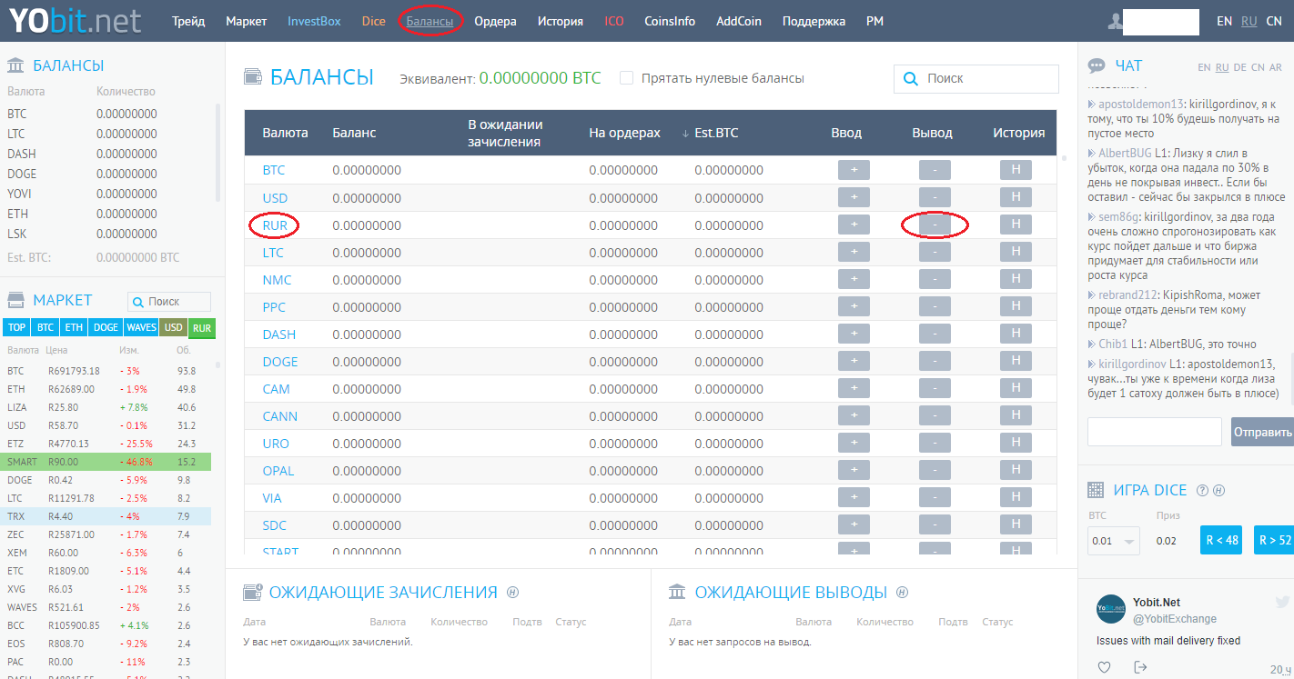The image size is (1294, 679).
Task: Switch the chat language to EN
Action: [x=1204, y=67]
